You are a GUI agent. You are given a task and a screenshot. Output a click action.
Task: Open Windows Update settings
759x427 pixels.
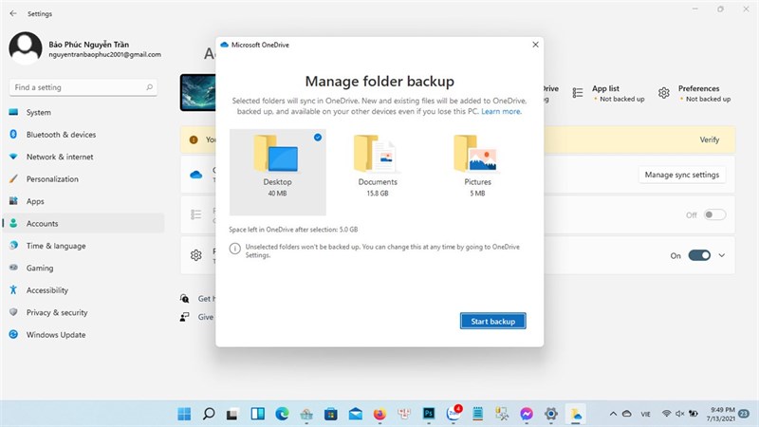point(83,335)
